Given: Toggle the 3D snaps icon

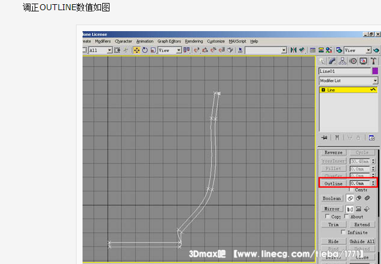Looking at the screenshot, I should coord(197,50).
